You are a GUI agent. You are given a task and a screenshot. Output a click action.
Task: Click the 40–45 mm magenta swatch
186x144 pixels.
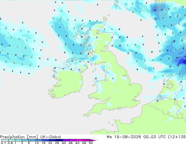point(79,140)
